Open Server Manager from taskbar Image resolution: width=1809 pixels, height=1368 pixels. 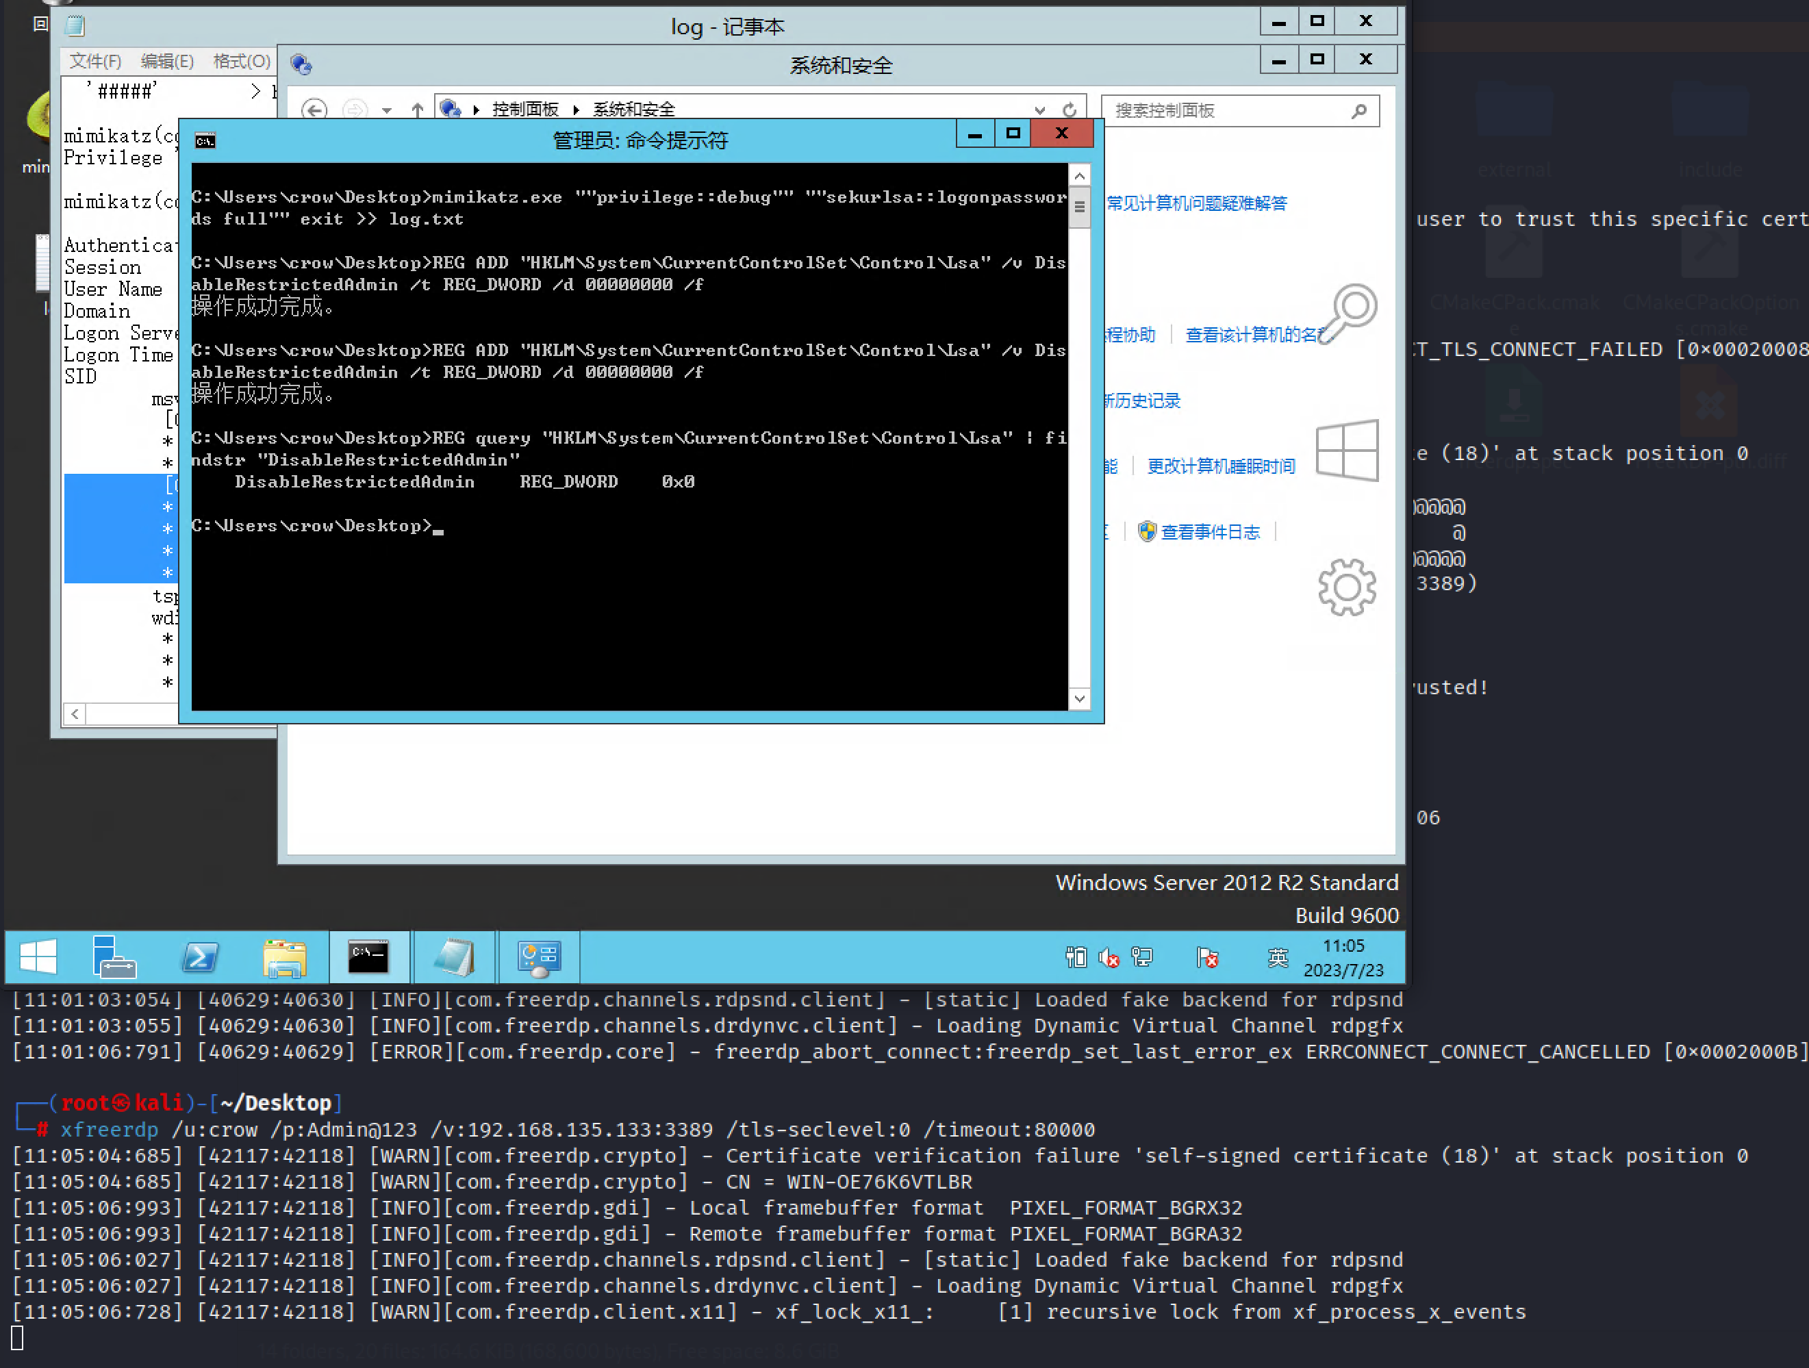point(114,957)
